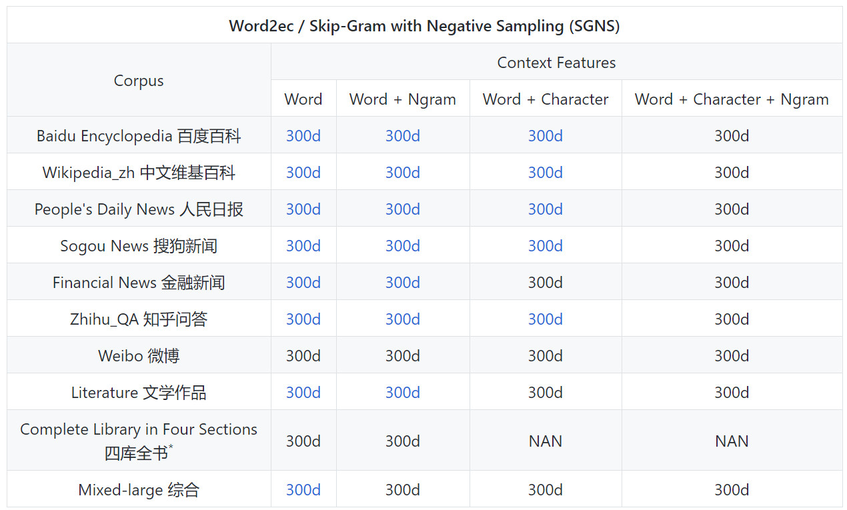
Task: Click Literature Word + Character + Ngram 300d
Action: click(732, 393)
